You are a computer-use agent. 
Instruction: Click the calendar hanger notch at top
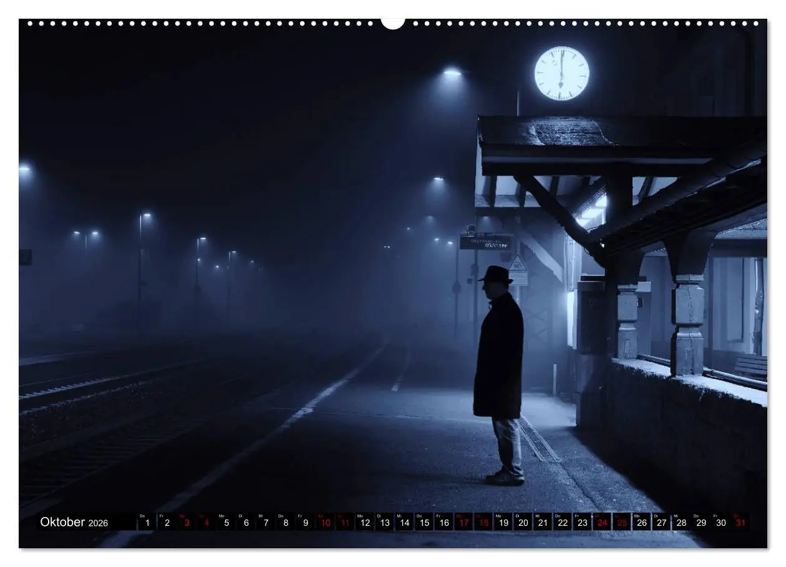tap(393, 23)
